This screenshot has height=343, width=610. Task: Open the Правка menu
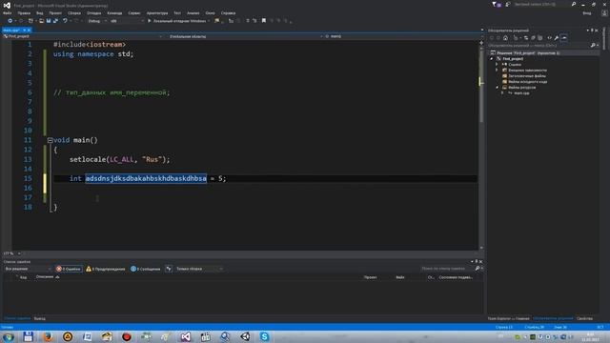24,13
